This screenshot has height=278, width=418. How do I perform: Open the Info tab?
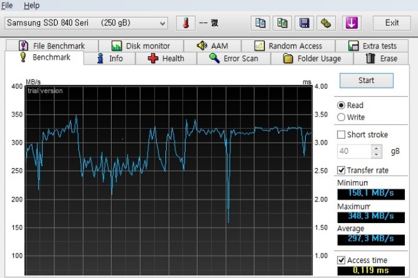[109, 58]
